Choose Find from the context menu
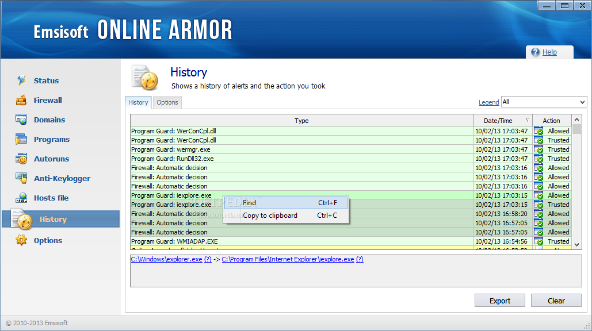This screenshot has width=592, height=331. [x=286, y=203]
